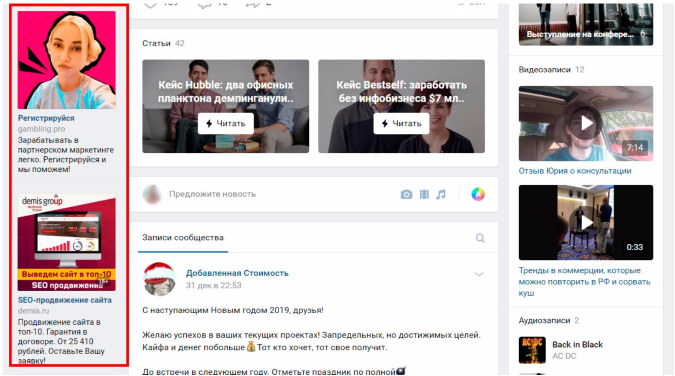Open the SEO-продвижение сайта ad link
This screenshot has width=675, height=376.
[x=64, y=300]
